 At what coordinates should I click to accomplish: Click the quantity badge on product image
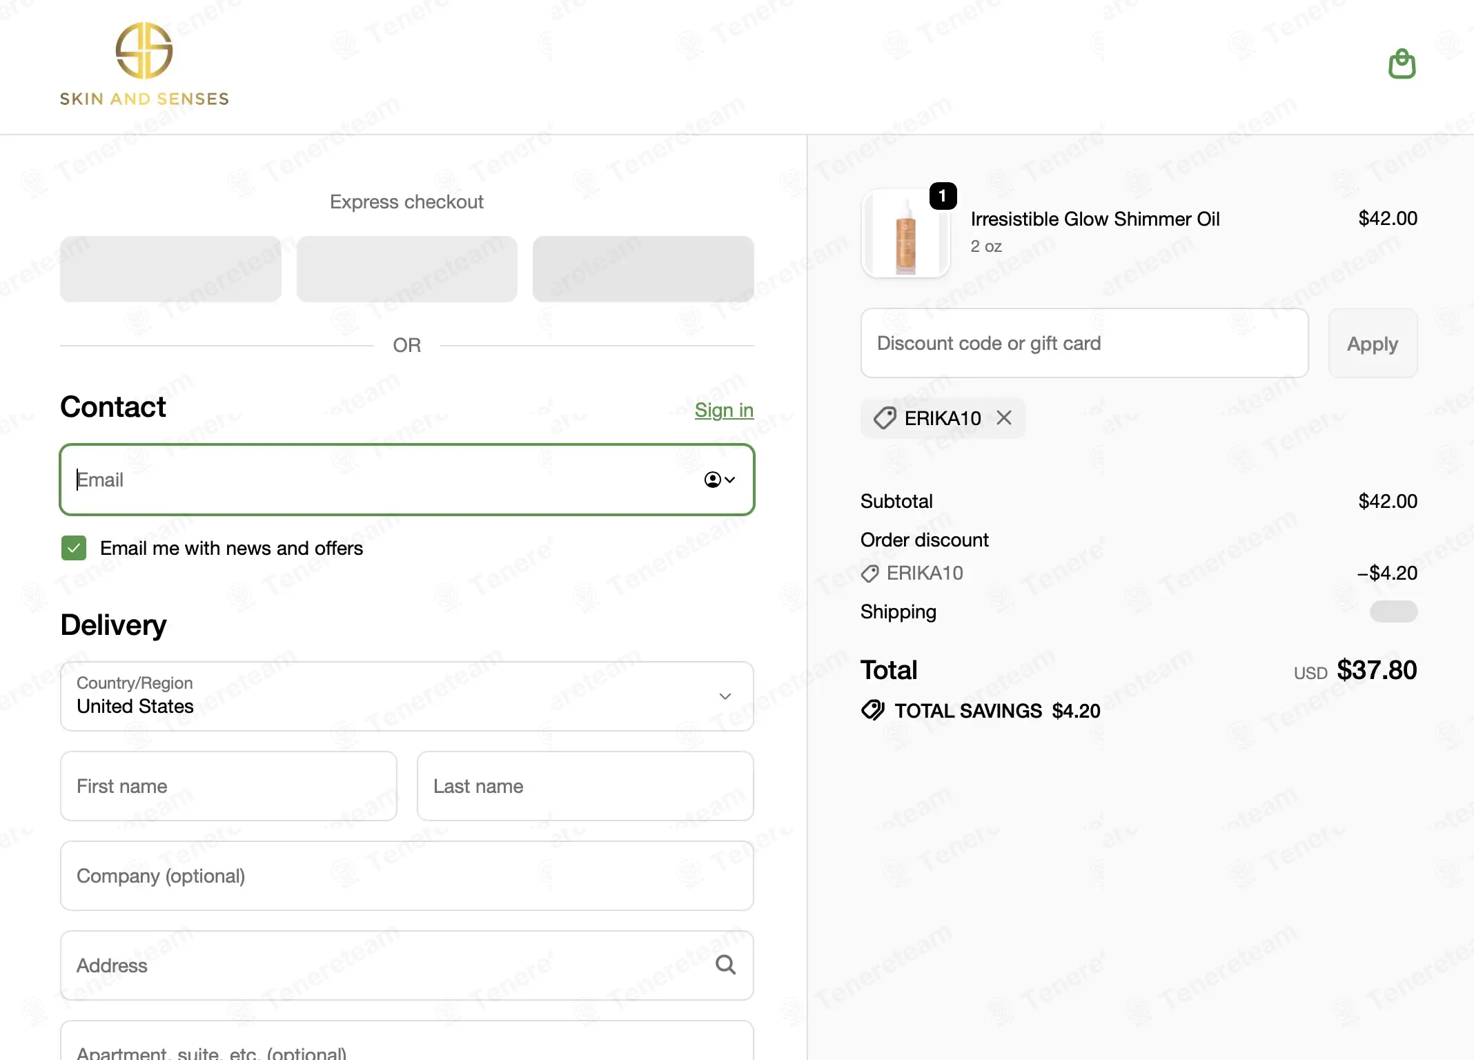[x=943, y=196]
